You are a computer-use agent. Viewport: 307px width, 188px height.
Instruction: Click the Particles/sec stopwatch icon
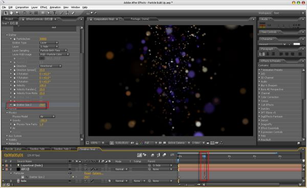coord(14,39)
